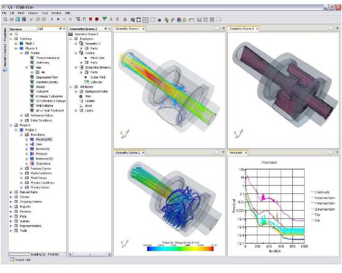Close the Geometry Scene 1 tab
The height and width of the screenshot is (273, 342).
(143, 29)
